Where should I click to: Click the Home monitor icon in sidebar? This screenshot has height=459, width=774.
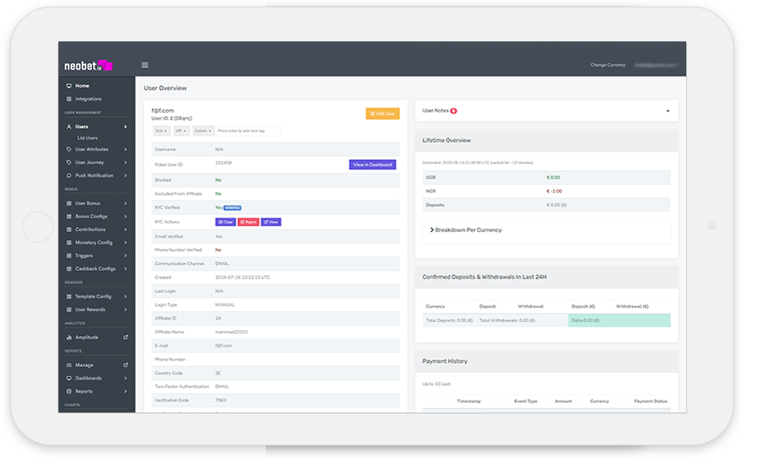[x=69, y=86]
